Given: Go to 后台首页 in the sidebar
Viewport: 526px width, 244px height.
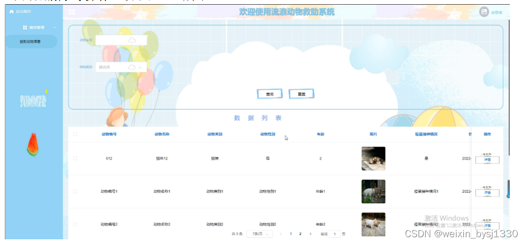Looking at the screenshot, I should point(20,11).
